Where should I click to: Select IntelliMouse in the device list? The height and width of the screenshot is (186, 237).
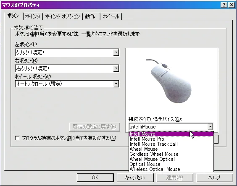point(171,134)
